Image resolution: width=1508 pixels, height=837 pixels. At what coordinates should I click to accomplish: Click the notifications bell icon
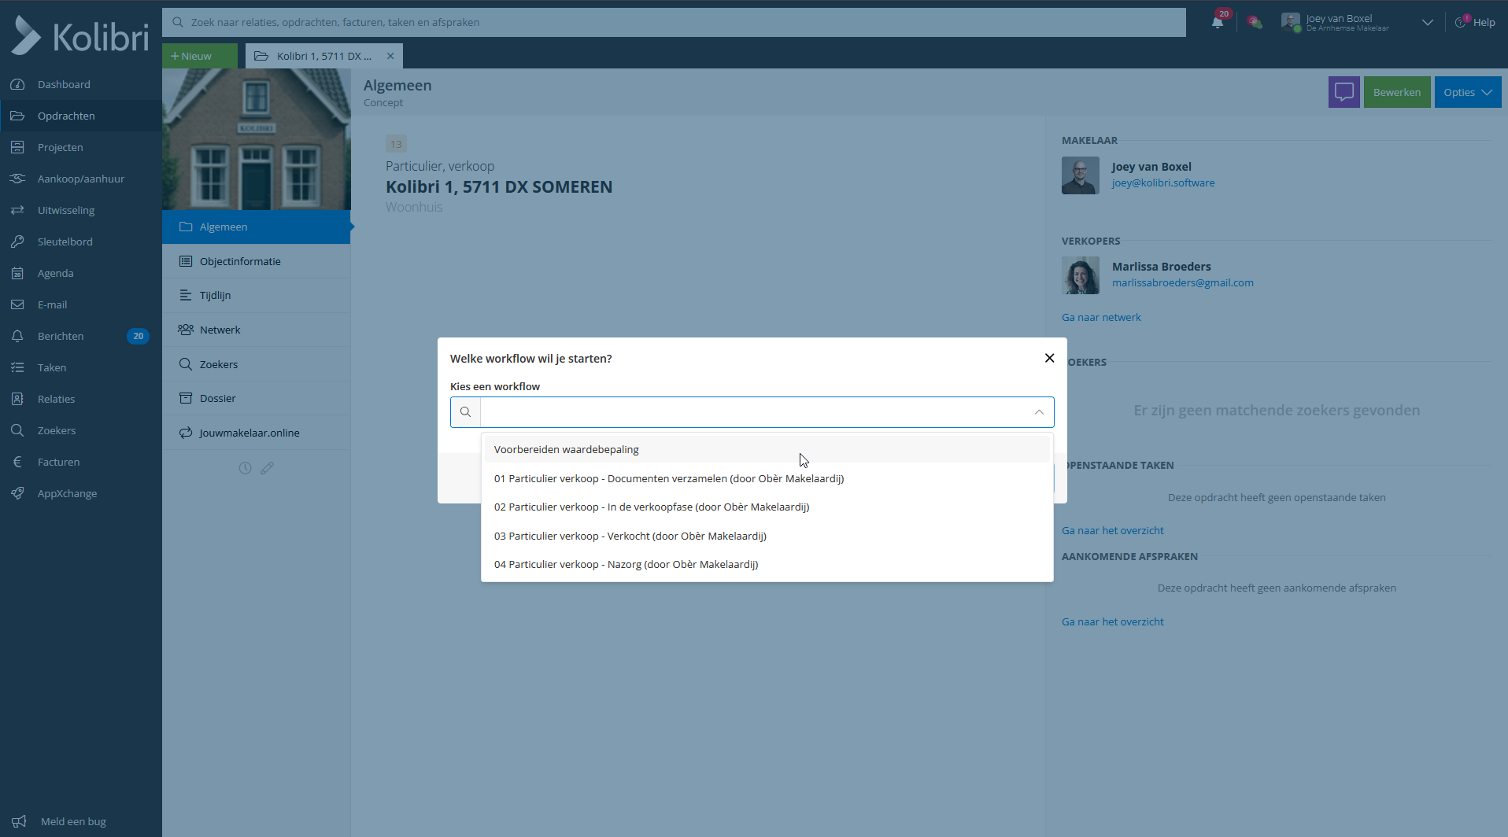(1218, 22)
